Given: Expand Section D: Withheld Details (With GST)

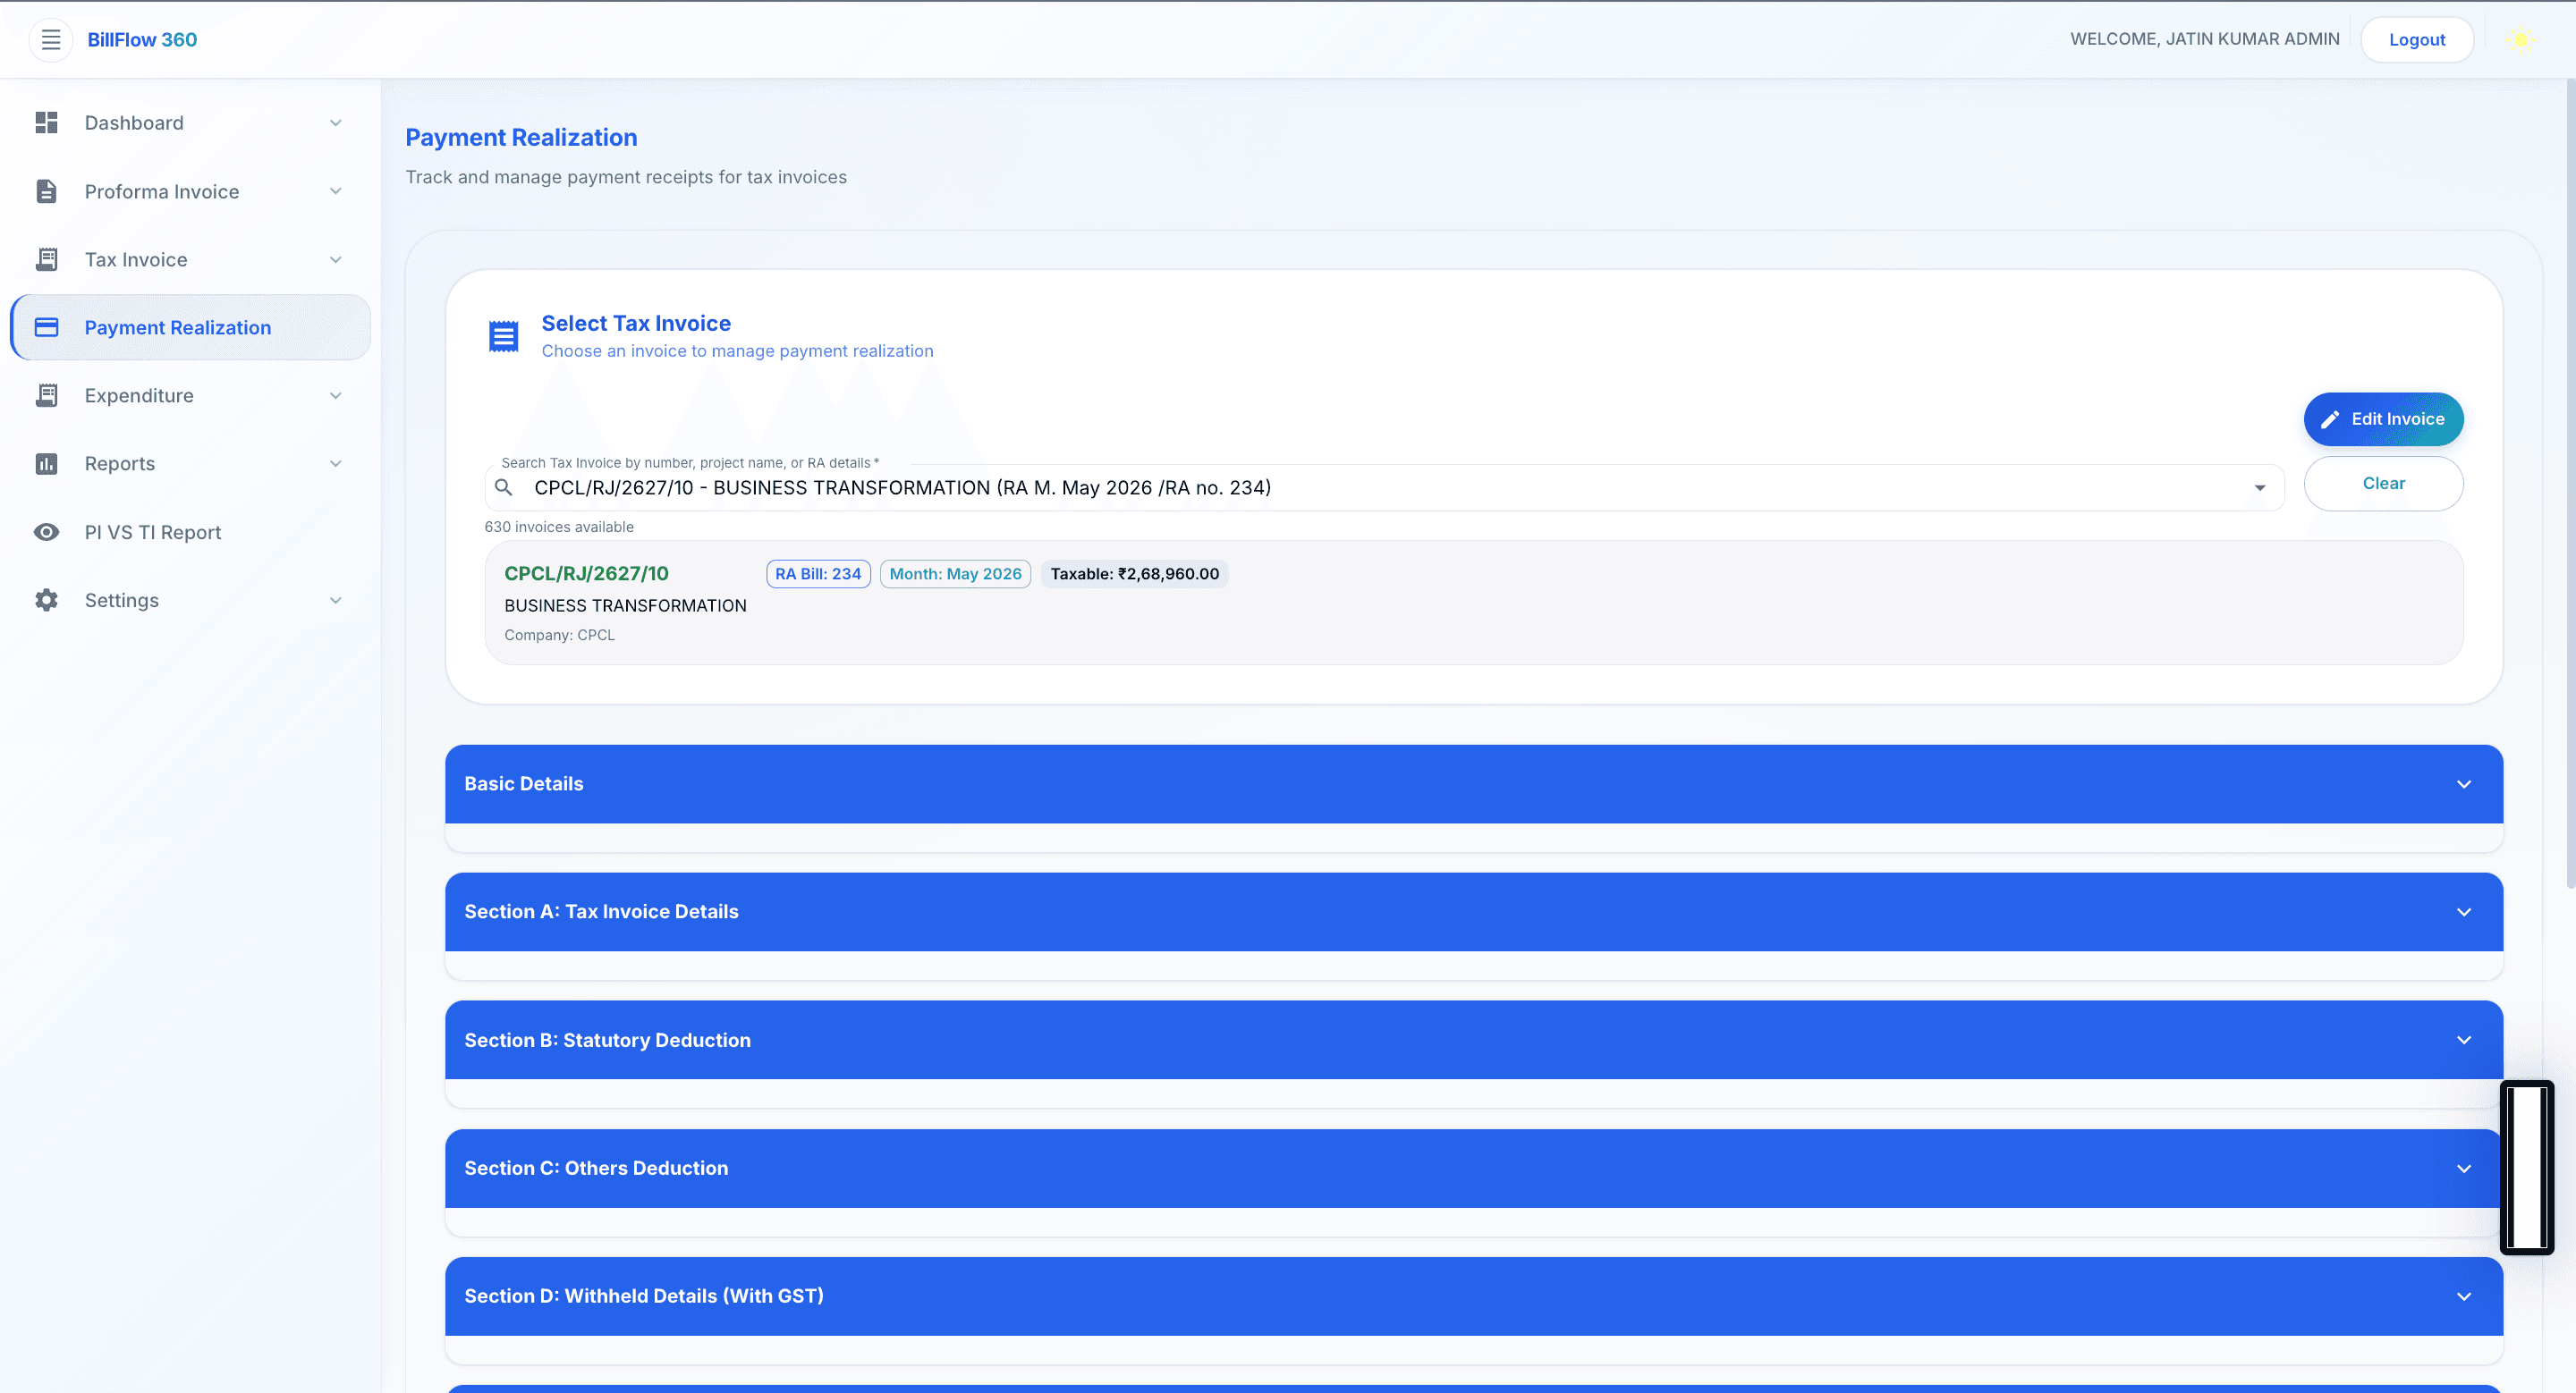Looking at the screenshot, I should [x=1474, y=1296].
